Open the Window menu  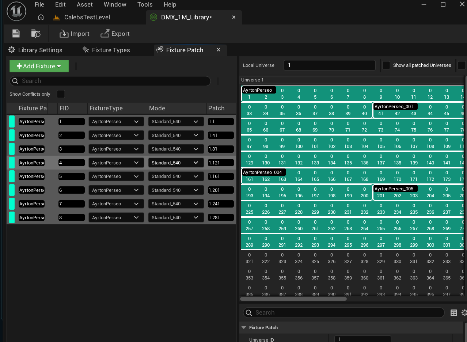tap(115, 4)
